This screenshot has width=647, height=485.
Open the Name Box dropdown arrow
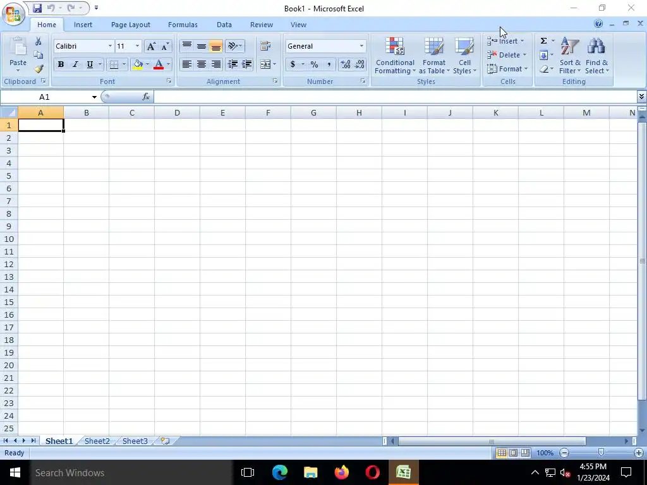pyautogui.click(x=94, y=97)
